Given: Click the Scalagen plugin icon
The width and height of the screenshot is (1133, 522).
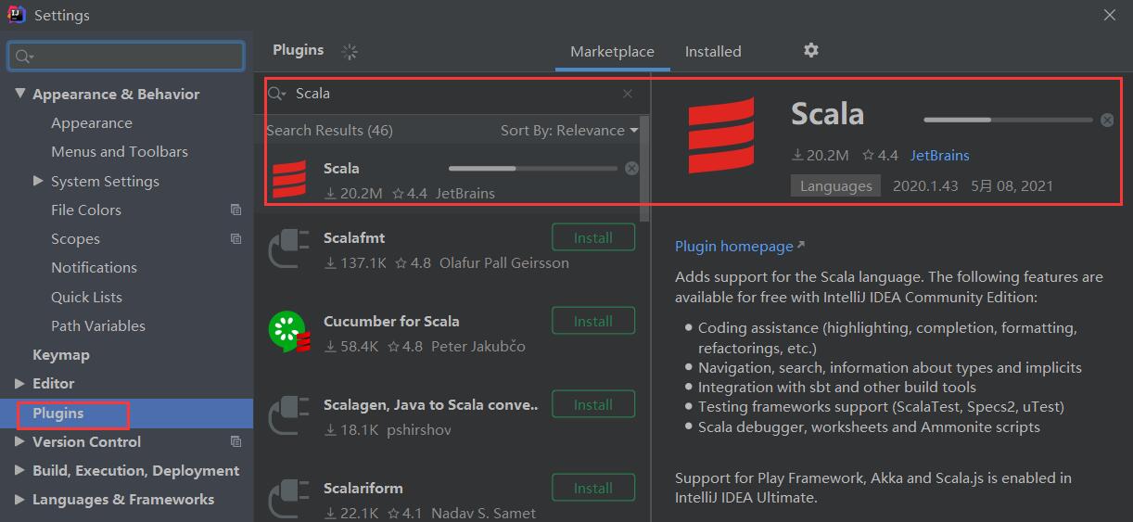Looking at the screenshot, I should [287, 415].
